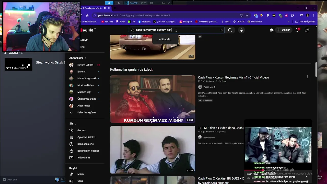Open KURUK Leblebi subscription channel
Screen dimensions: 327x184
[85, 65]
